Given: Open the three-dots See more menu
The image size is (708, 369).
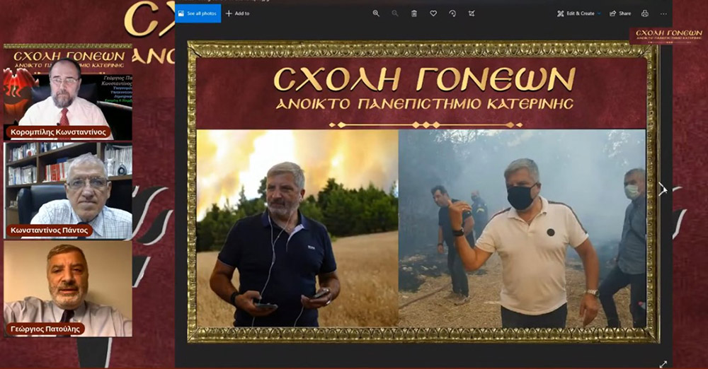Looking at the screenshot, I should 663,13.
